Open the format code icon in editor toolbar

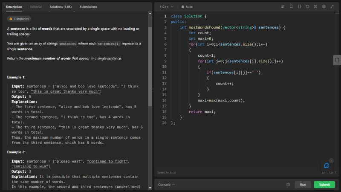[x=283, y=7]
